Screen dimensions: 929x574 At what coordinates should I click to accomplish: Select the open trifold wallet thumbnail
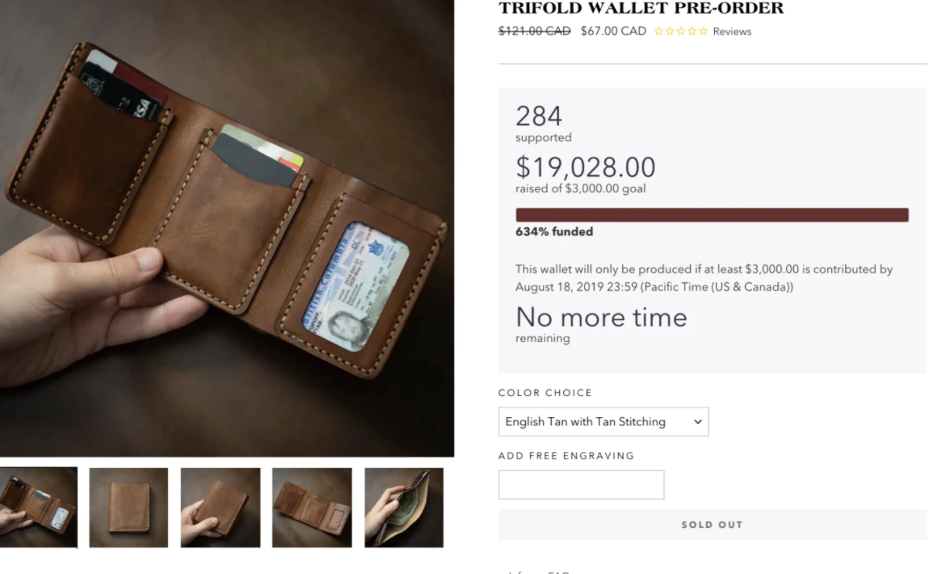(39, 507)
